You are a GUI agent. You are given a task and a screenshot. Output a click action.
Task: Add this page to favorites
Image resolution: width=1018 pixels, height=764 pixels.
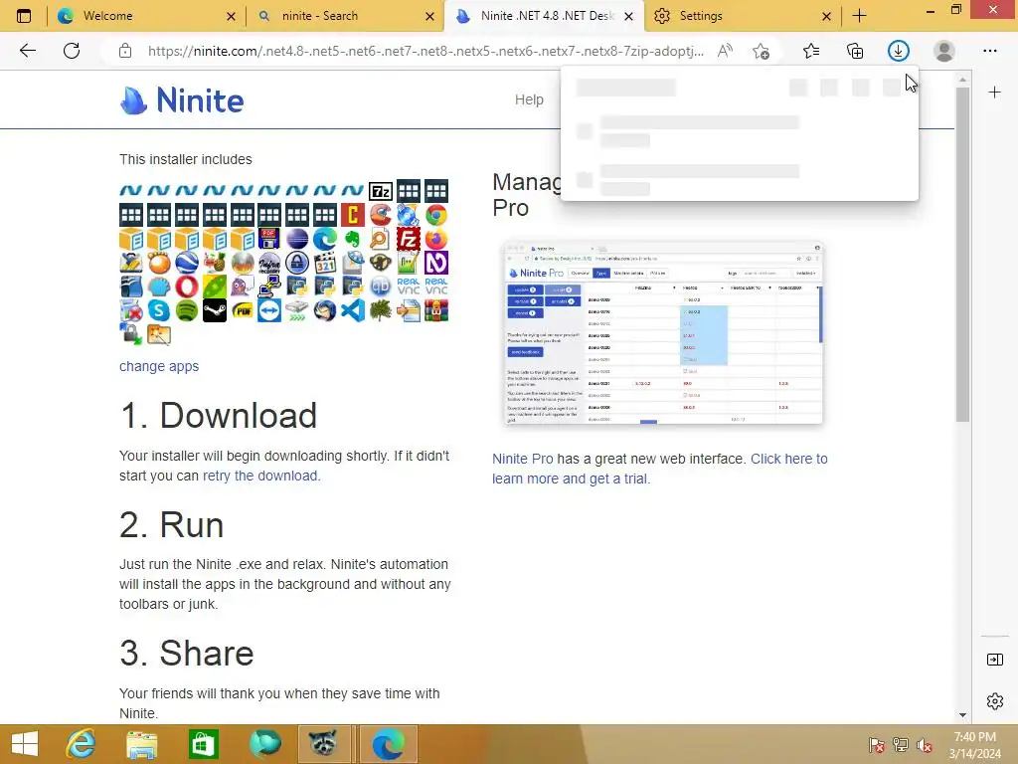click(x=761, y=51)
